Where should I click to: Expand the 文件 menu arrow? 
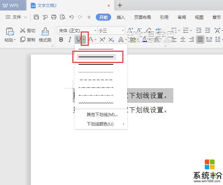pos(25,17)
